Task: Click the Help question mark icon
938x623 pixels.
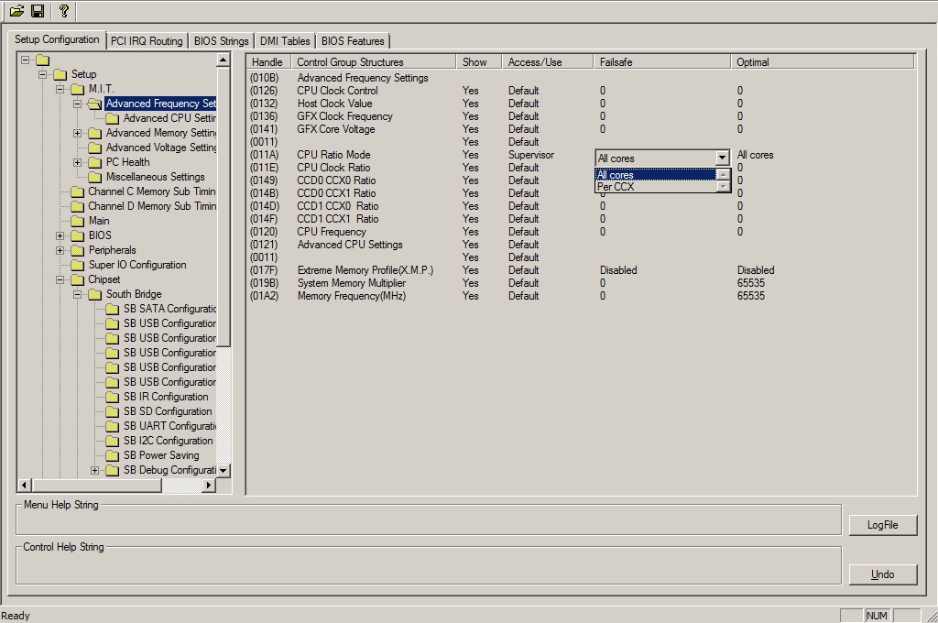Action: pos(63,11)
